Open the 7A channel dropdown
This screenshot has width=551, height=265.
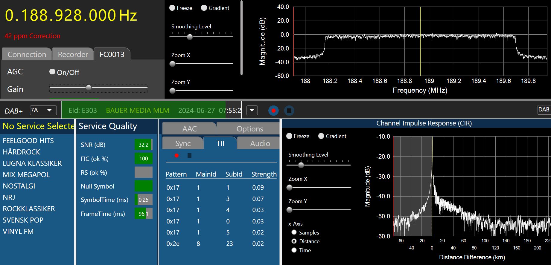pyautogui.click(x=43, y=110)
